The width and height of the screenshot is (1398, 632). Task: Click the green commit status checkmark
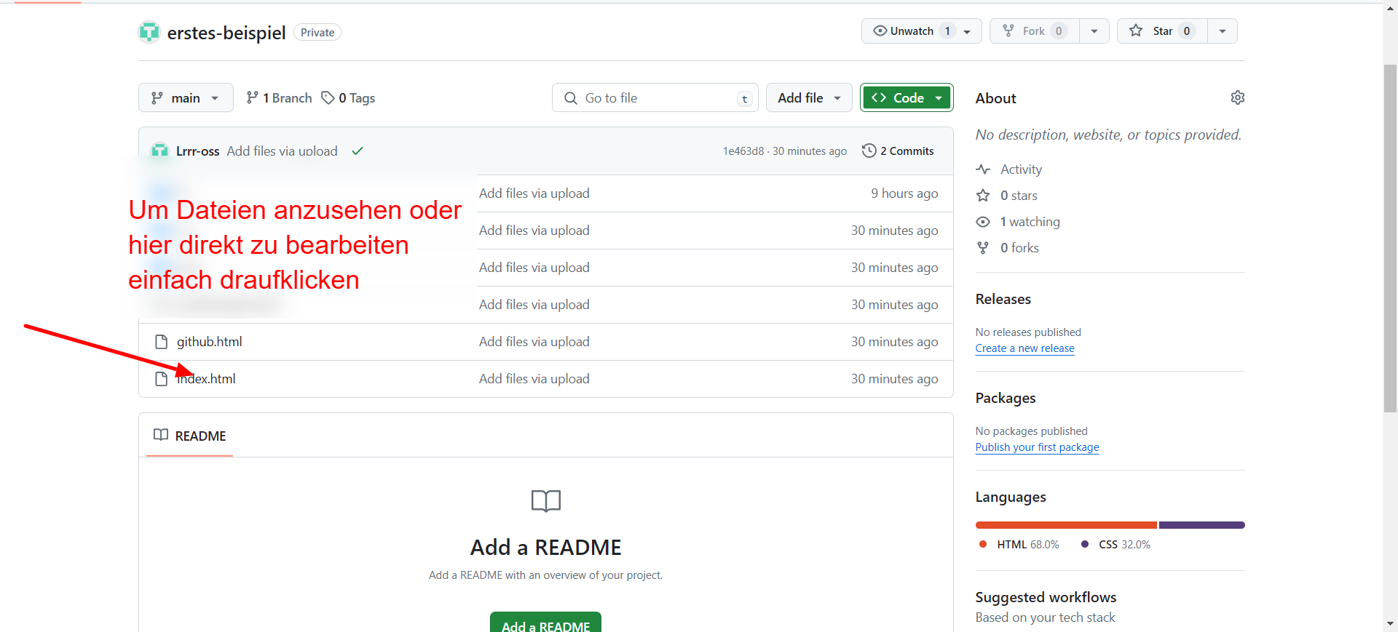(x=358, y=151)
